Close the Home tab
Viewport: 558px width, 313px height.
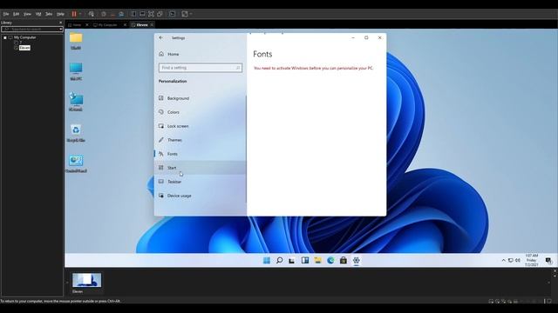point(87,25)
